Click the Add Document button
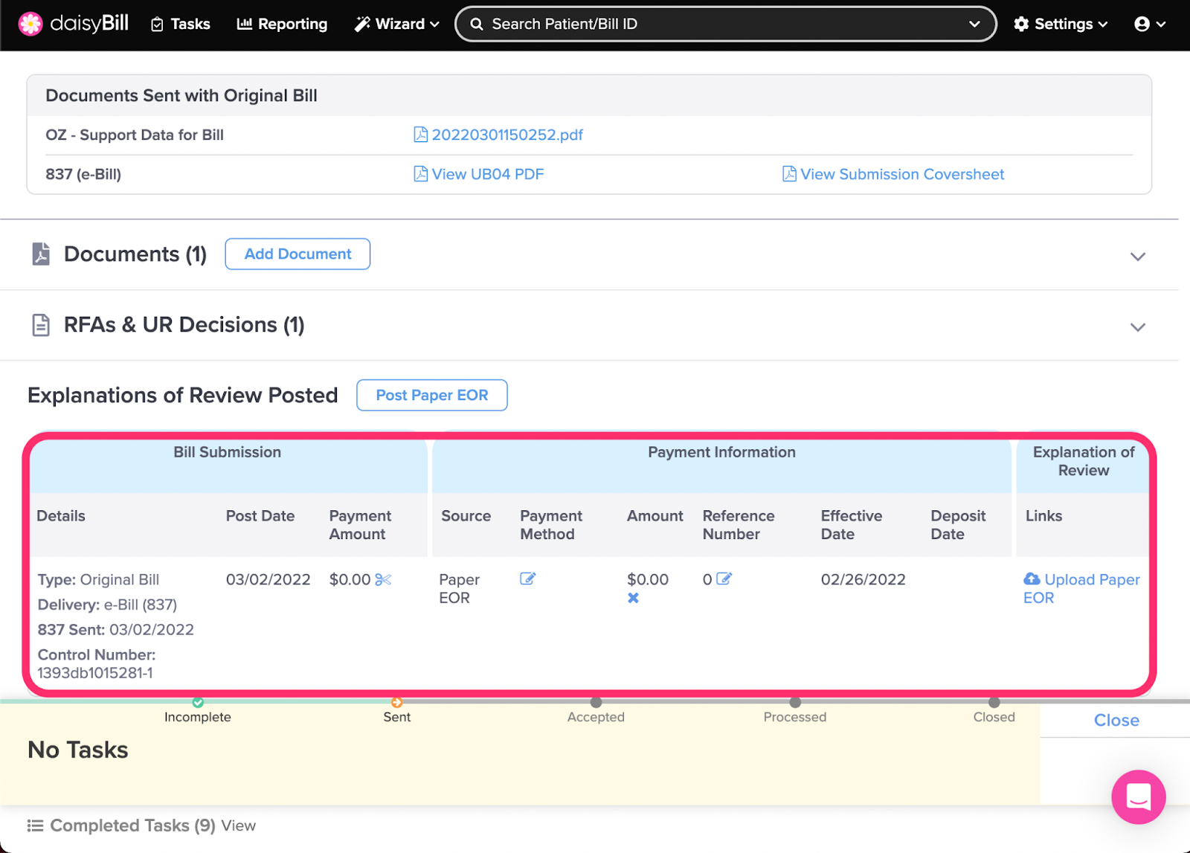 coord(297,254)
